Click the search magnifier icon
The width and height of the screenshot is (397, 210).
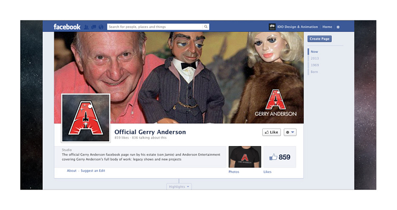click(x=206, y=27)
